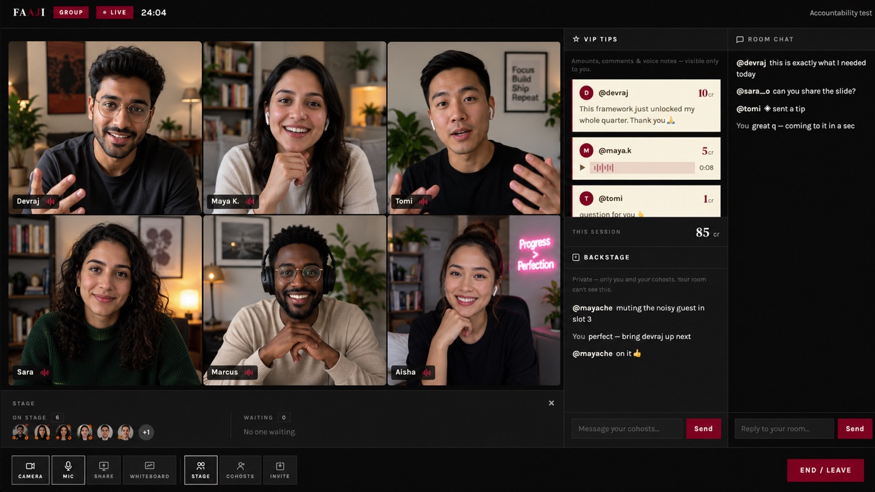Click the D avatar on @devraj tip
This screenshot has width=875, height=492.
[586, 93]
